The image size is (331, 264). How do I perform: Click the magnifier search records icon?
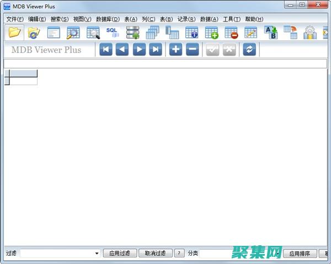click(x=73, y=33)
